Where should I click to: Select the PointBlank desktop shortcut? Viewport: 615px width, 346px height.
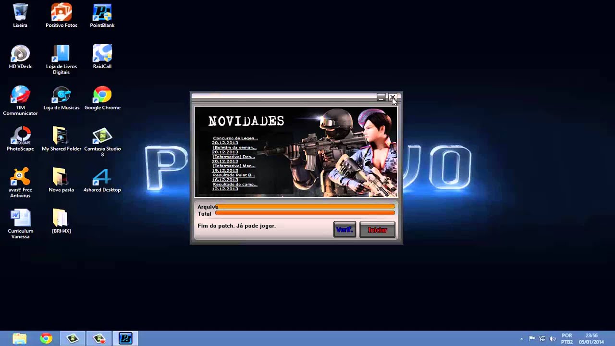click(x=102, y=15)
